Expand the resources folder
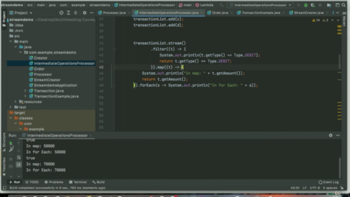This screenshot has width=350, height=197. (x=15, y=102)
